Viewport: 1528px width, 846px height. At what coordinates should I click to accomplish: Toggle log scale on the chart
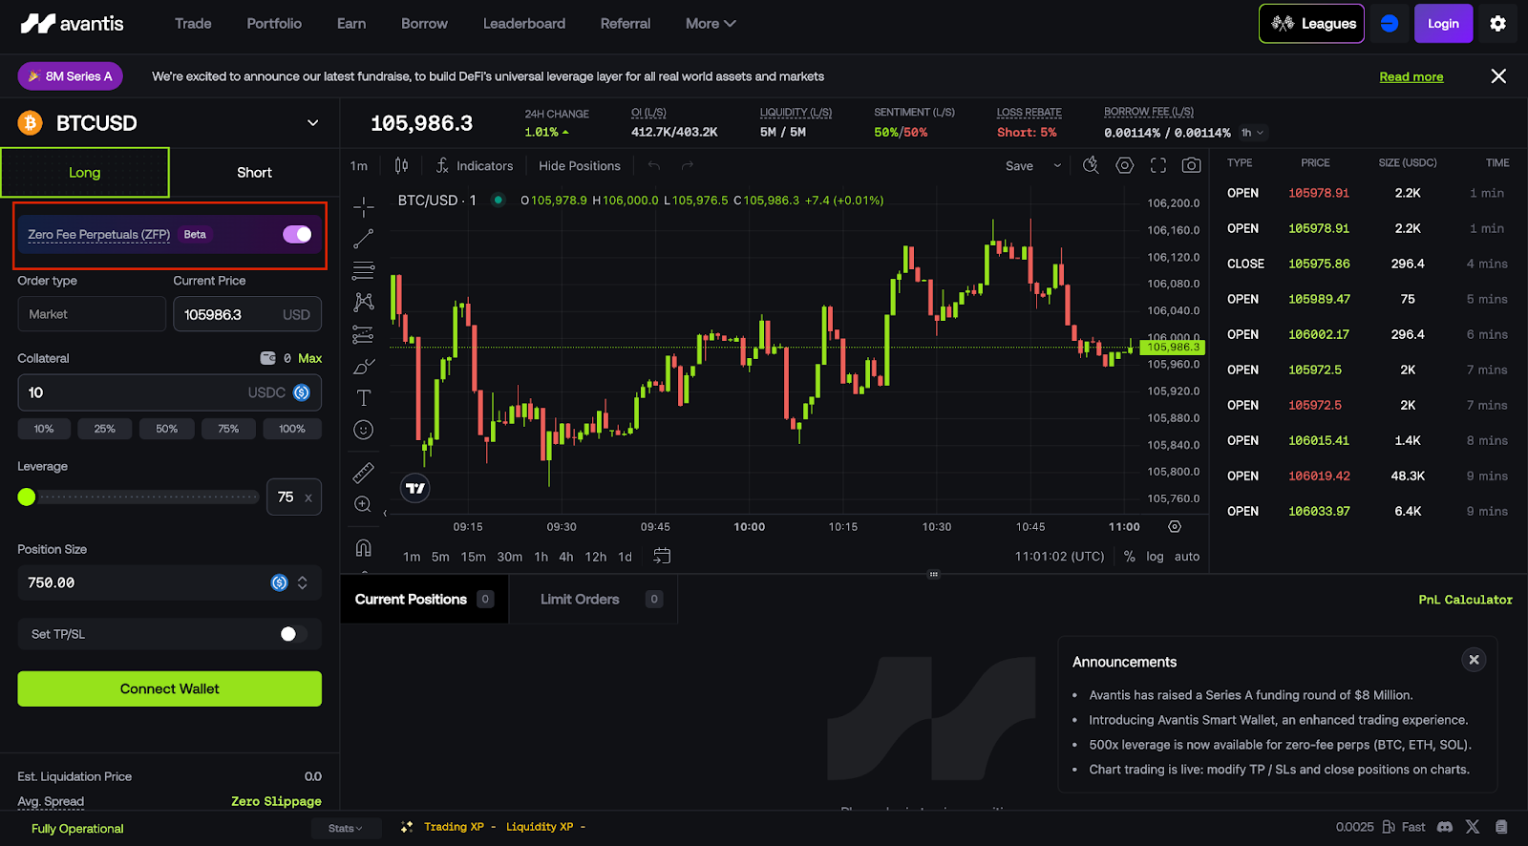[x=1155, y=557]
